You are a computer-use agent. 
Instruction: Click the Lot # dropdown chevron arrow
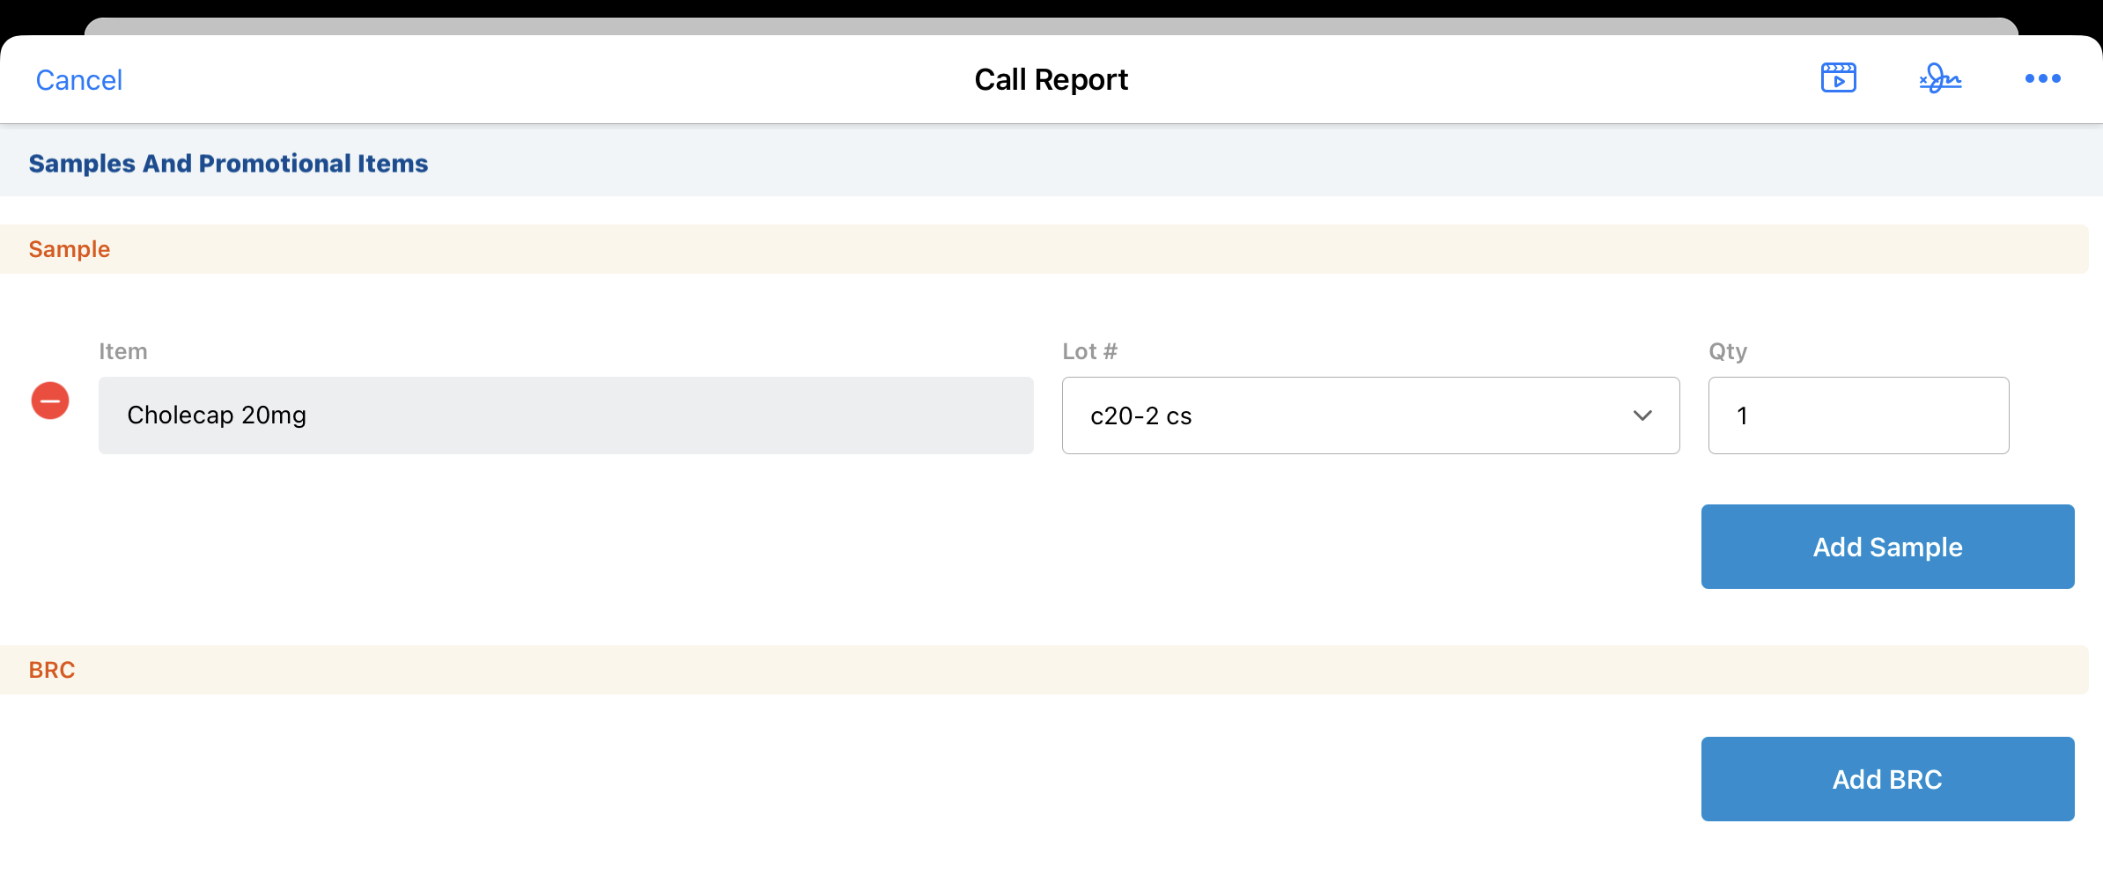[x=1642, y=415]
